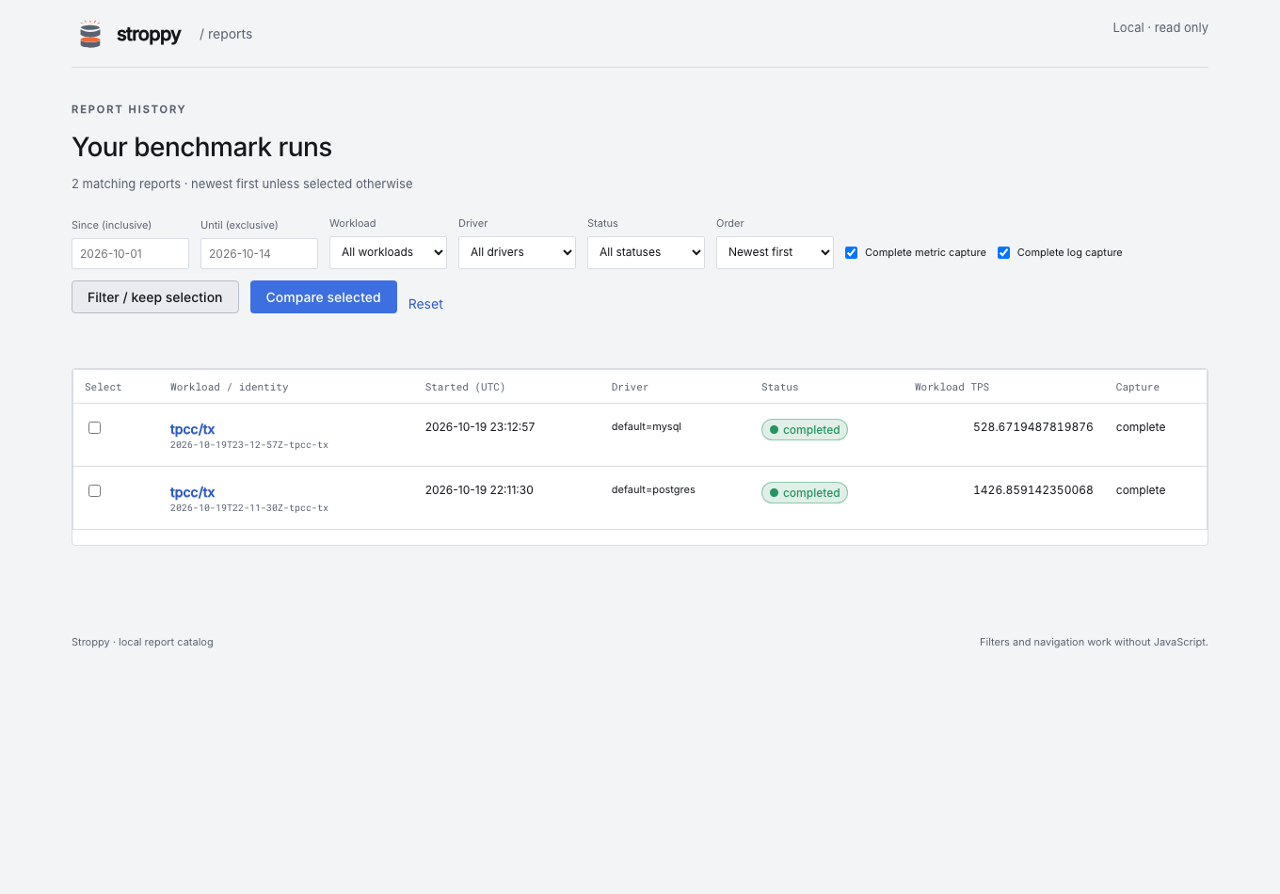
Task: Click the Select column header
Action: click(104, 387)
